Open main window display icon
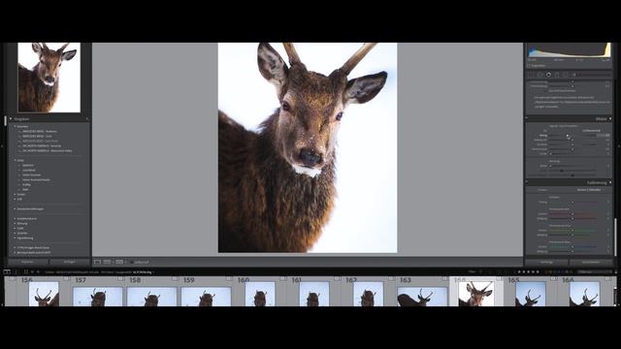Screen dimensions: 621x349 [7, 271]
